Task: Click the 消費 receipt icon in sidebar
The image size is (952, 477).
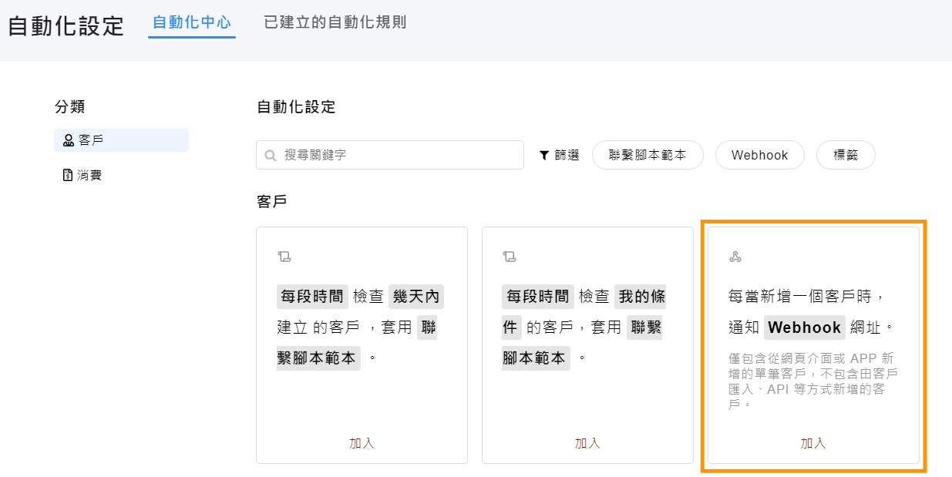Action: 67,175
